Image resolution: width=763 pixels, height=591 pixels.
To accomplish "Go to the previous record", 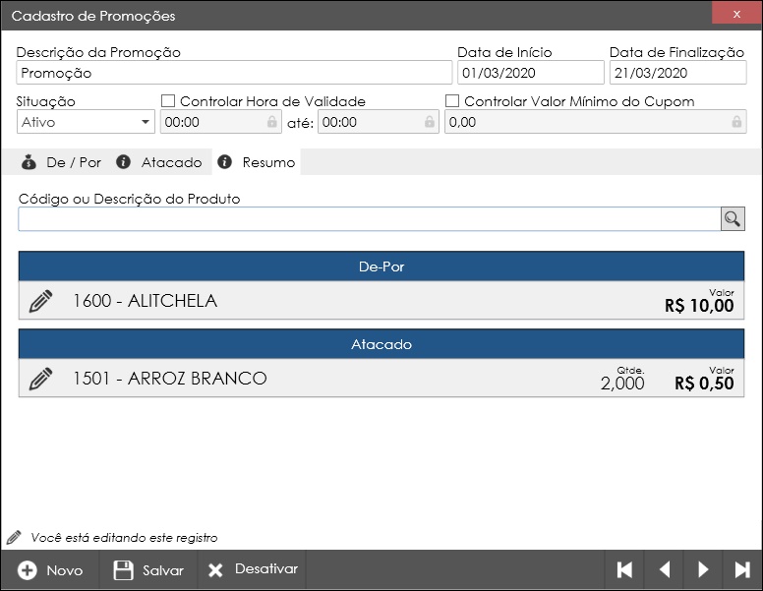I will (665, 569).
